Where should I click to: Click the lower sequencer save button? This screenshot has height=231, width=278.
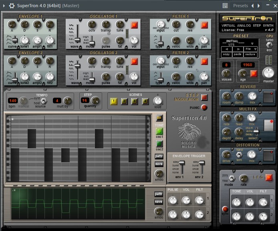[x=159, y=202]
